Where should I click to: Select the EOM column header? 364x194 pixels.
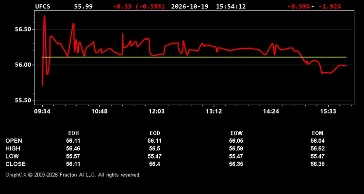(x=317, y=133)
